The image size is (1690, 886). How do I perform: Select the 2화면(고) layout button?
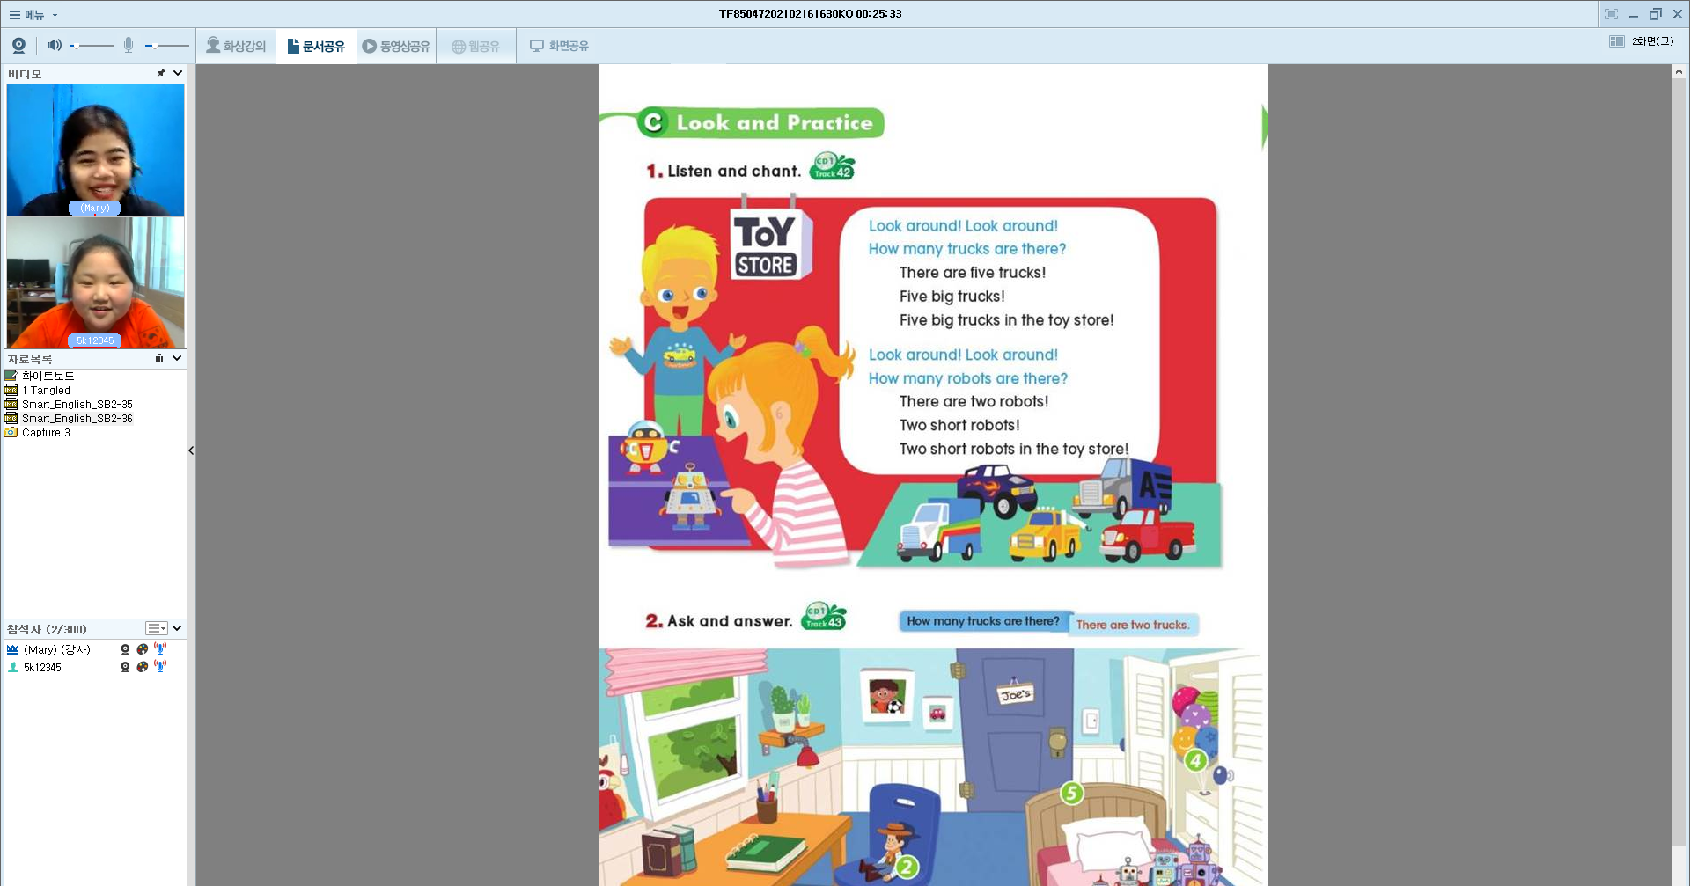1642,41
